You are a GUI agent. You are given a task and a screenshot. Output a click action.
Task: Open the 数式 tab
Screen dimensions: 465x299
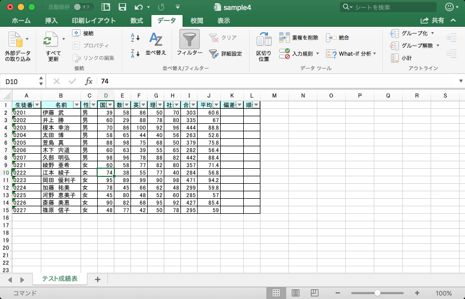[x=137, y=20]
